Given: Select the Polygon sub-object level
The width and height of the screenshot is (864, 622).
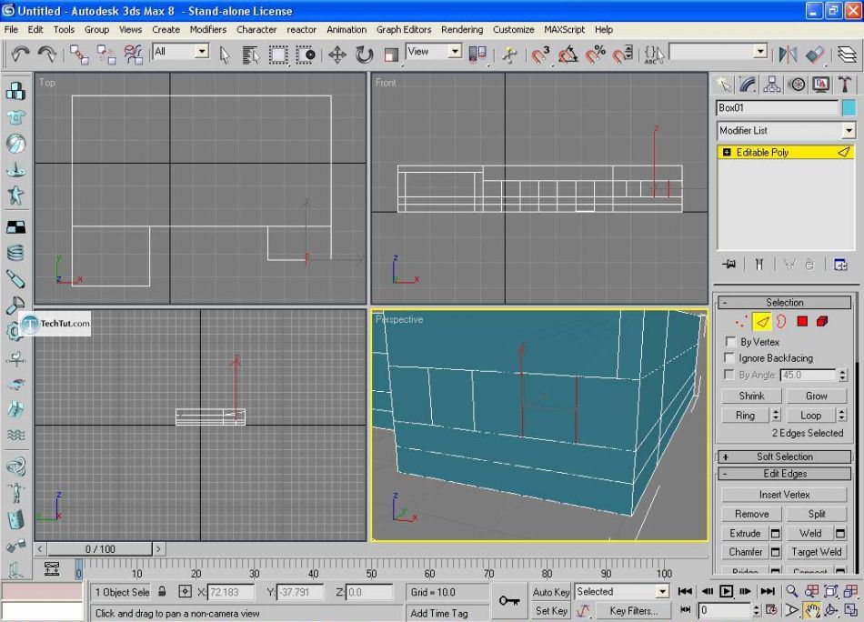Looking at the screenshot, I should coord(802,321).
